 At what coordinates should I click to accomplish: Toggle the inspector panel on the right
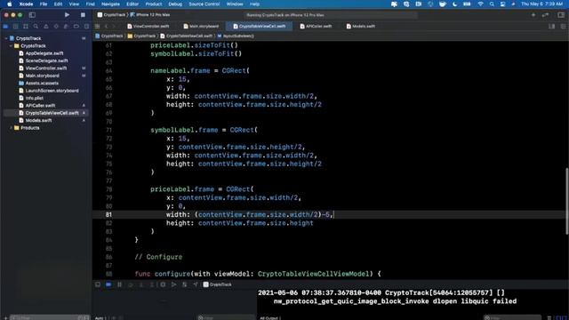click(561, 15)
